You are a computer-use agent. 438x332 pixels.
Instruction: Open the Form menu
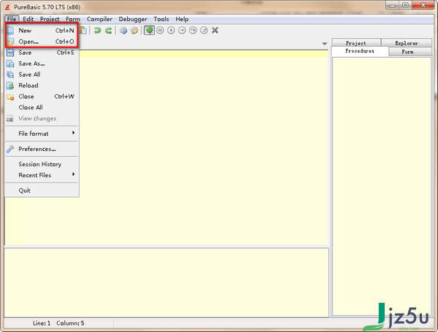tap(73, 19)
